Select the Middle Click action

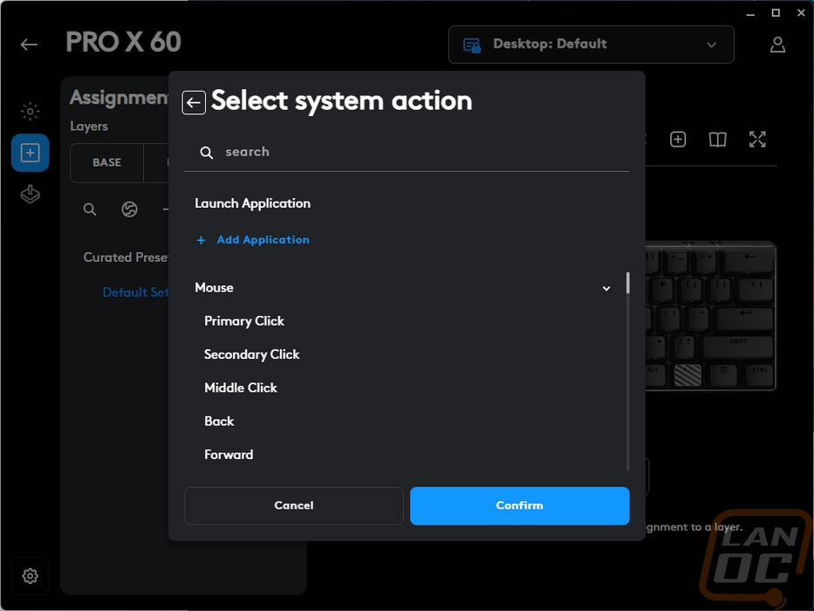click(x=240, y=388)
